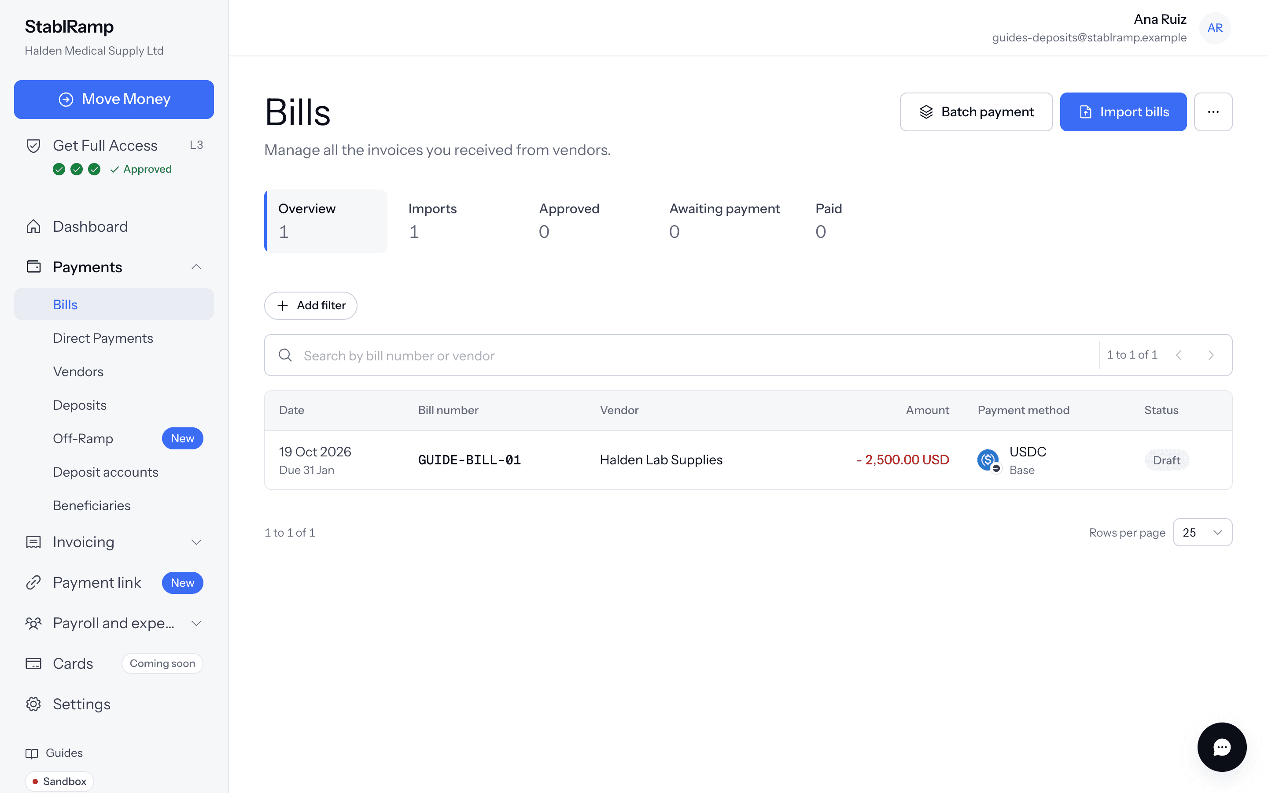The image size is (1268, 793).
Task: Click the Batch payment button
Action: coord(976,112)
